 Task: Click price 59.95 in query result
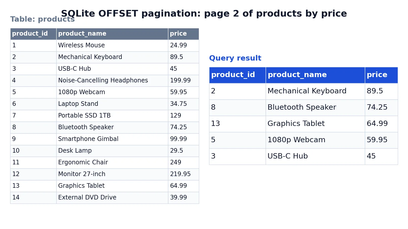381,140
